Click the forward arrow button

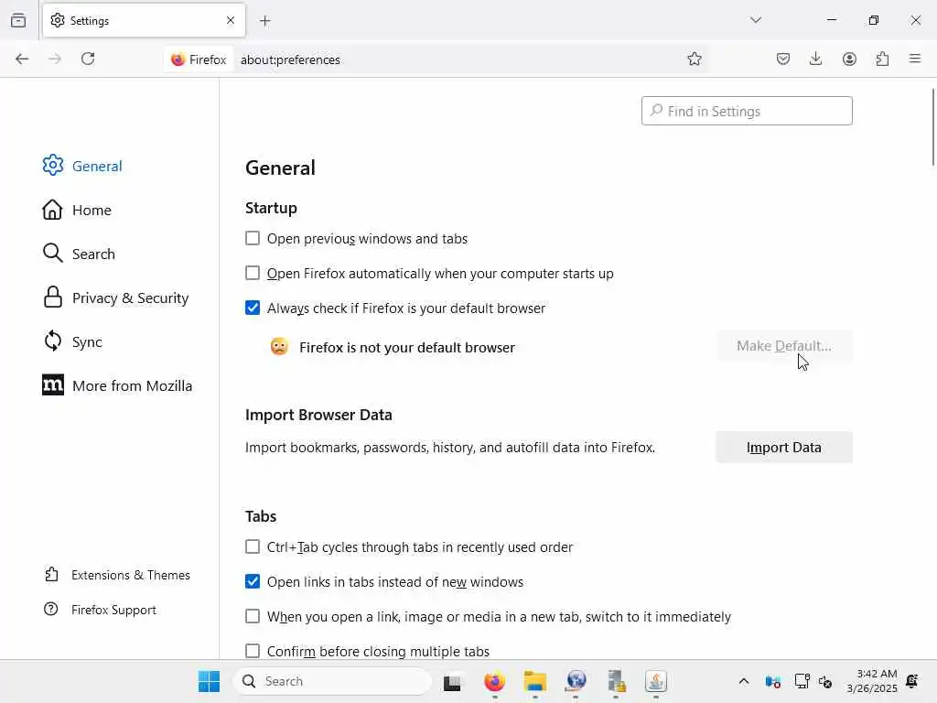pos(55,59)
